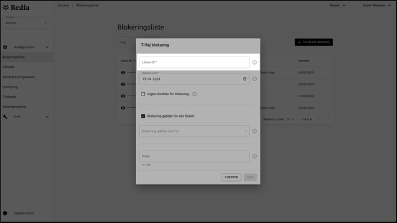Screen dimensions: 397x223
Task: Click the Blokeringsliste breadcrumb
Action: [x=87, y=5]
